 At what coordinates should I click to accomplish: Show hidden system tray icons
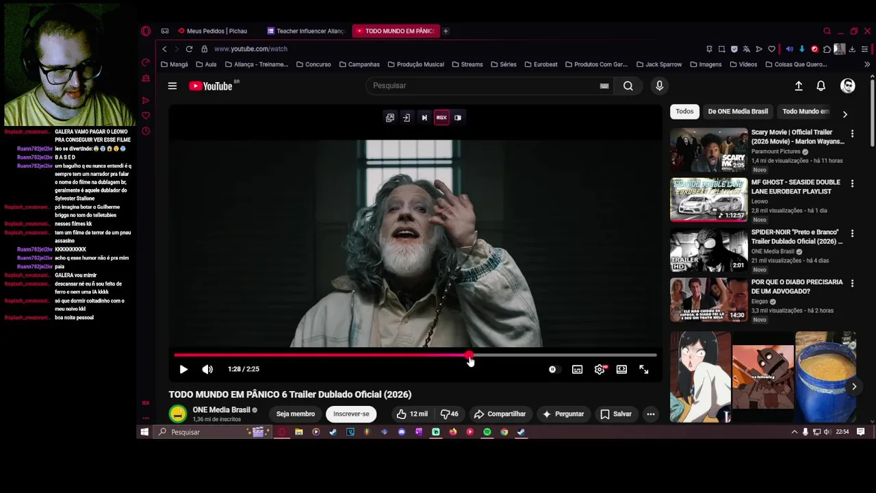point(795,432)
